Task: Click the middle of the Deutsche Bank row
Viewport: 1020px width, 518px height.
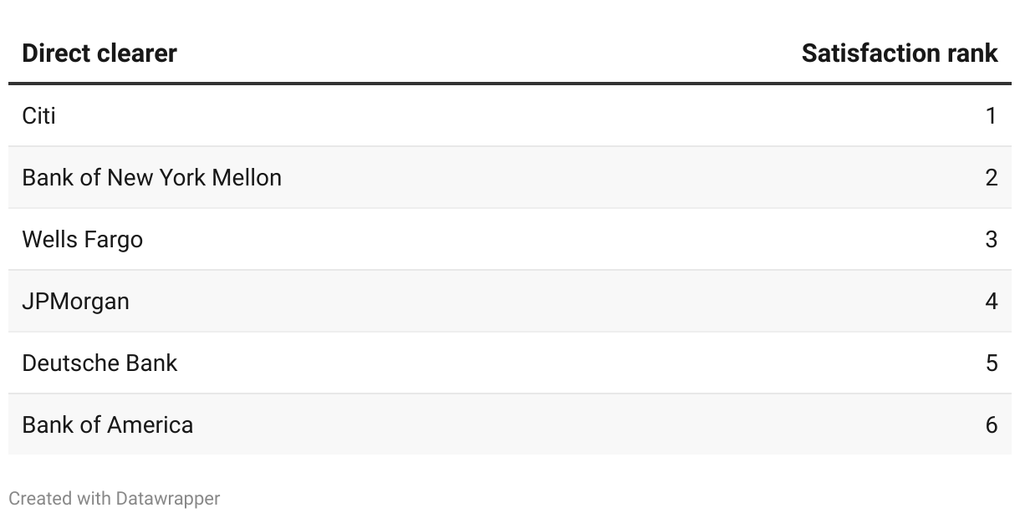Action: point(510,363)
